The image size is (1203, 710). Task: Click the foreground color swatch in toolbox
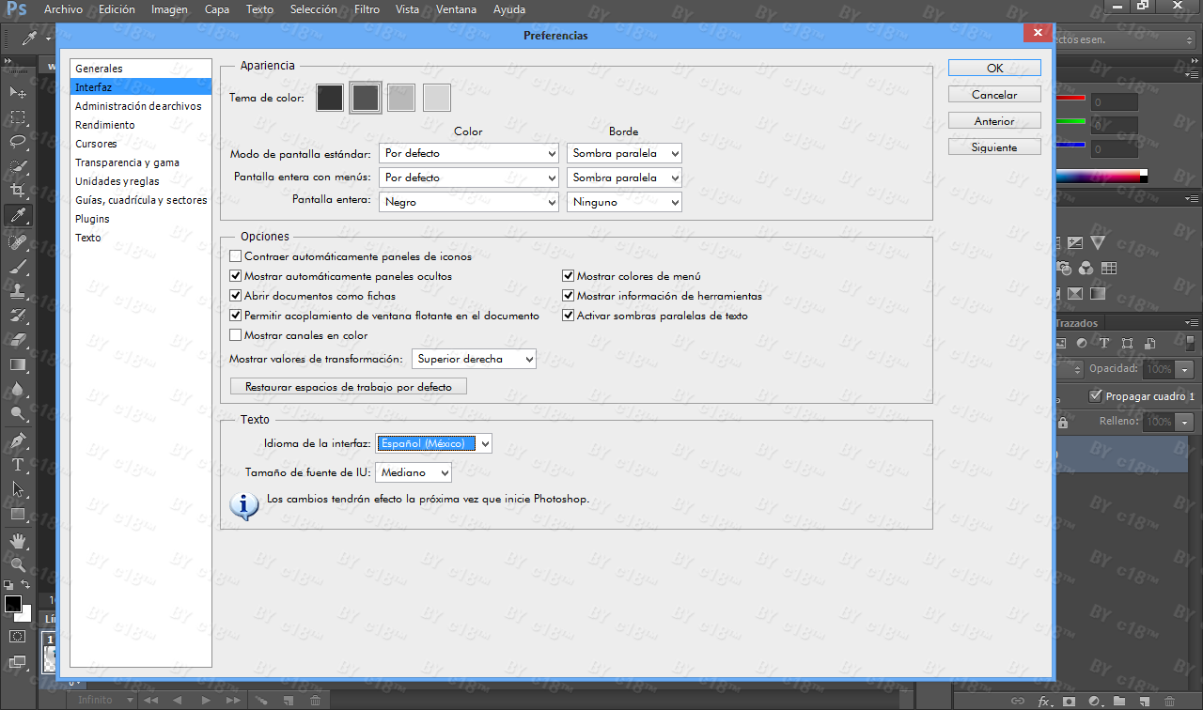click(x=13, y=604)
